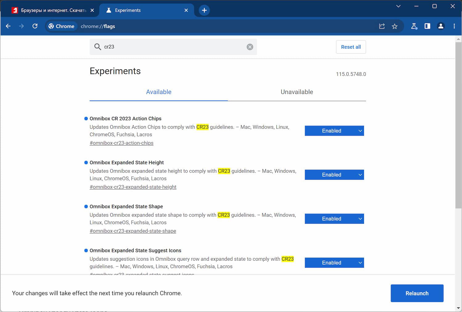462x312 pixels.
Task: Bookmark this page with the star icon
Action: point(395,26)
